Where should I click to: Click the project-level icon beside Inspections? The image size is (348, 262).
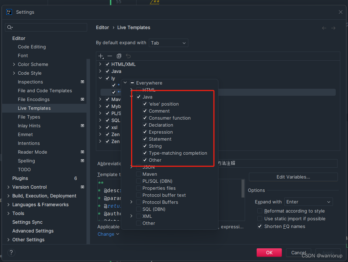(x=82, y=82)
